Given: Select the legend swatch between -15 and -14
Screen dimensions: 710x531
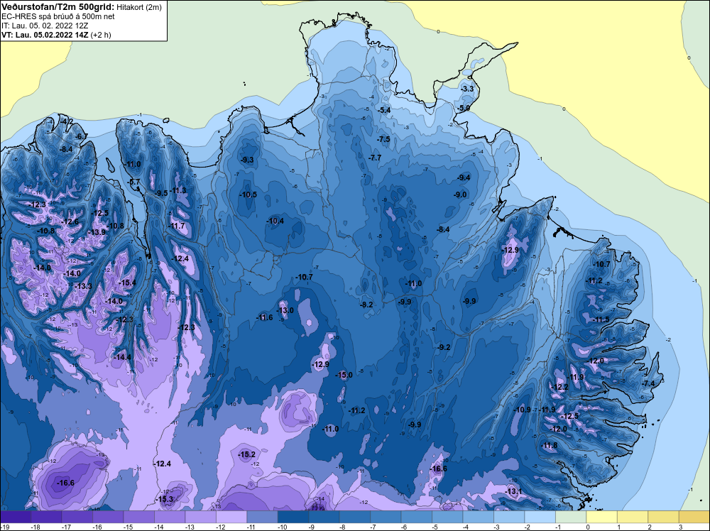Looking at the screenshot, I should tap(139, 517).
